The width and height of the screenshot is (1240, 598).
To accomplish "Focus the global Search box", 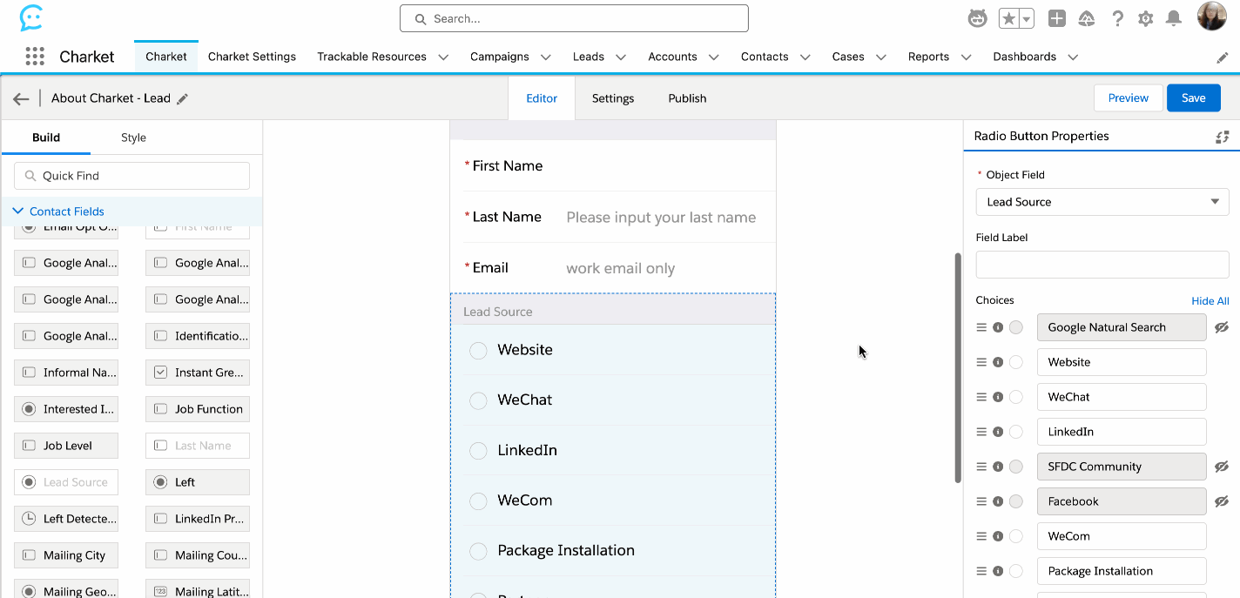I will click(574, 18).
